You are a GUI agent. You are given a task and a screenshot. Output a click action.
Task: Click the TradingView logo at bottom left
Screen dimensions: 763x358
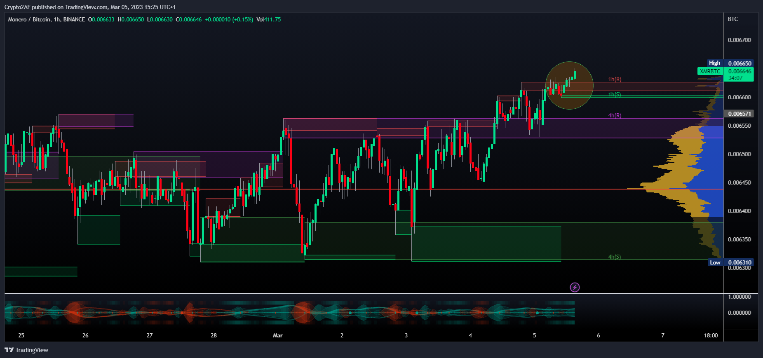[x=26, y=350]
